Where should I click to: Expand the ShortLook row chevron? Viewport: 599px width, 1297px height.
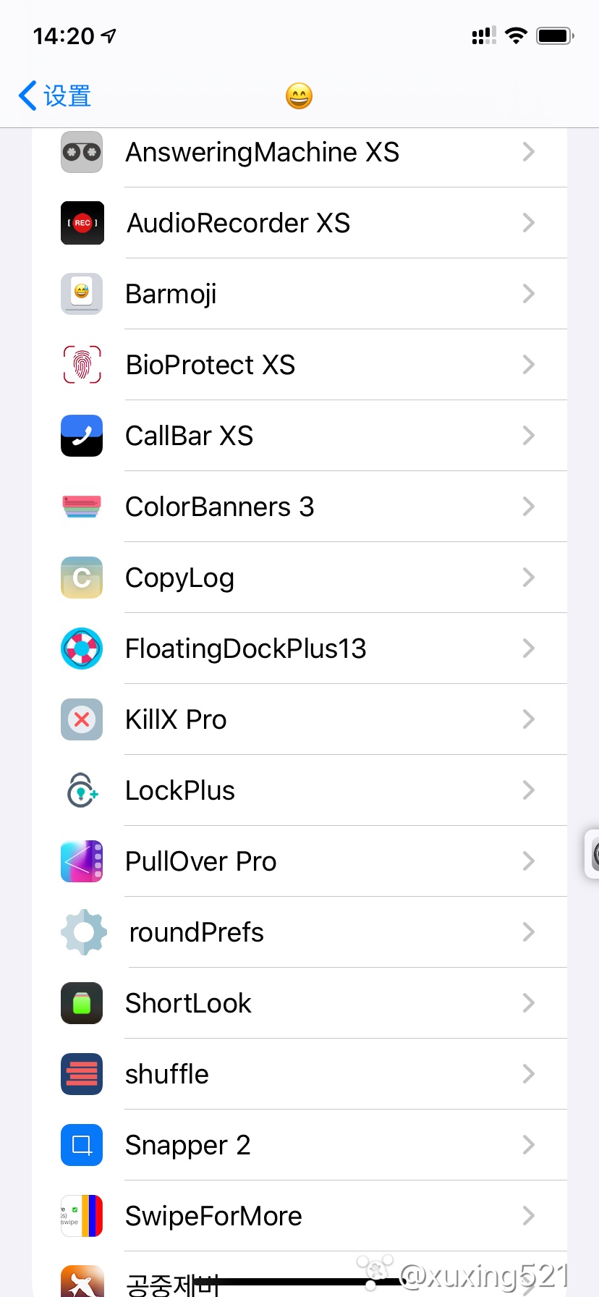[x=529, y=1003]
